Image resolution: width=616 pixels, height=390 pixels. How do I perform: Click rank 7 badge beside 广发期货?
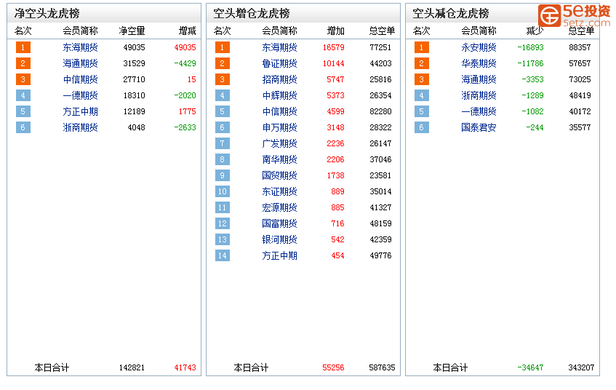pos(223,143)
